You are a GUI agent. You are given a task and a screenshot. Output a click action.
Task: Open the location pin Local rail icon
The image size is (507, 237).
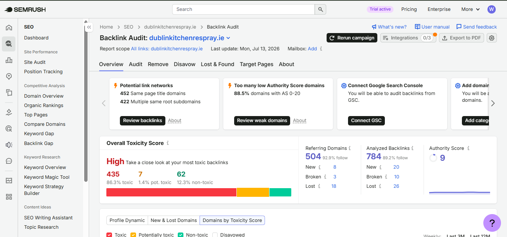pos(9,76)
